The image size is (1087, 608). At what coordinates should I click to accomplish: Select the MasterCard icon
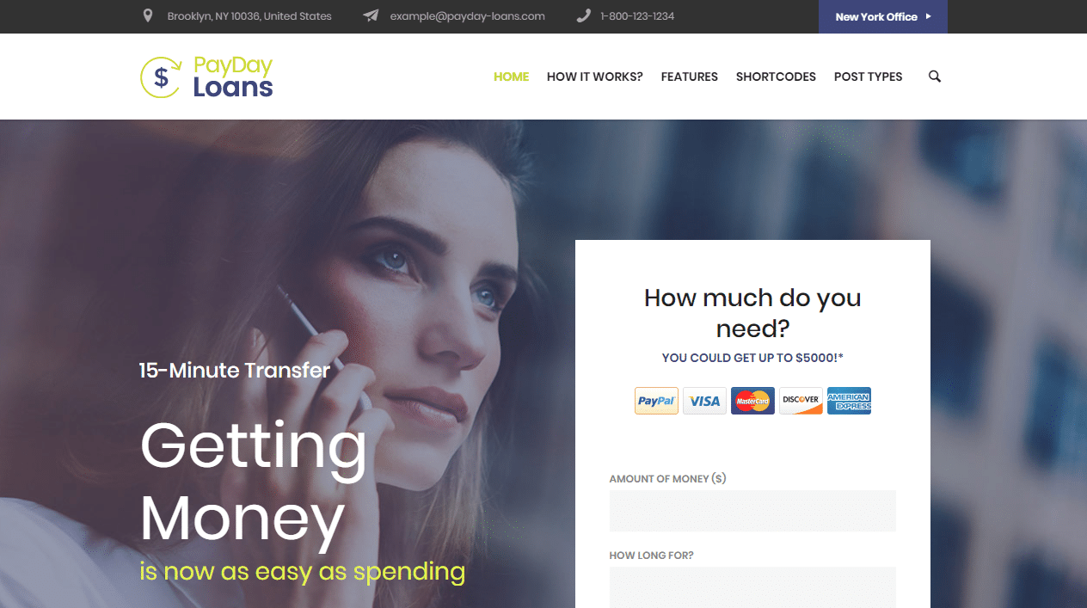(x=752, y=401)
